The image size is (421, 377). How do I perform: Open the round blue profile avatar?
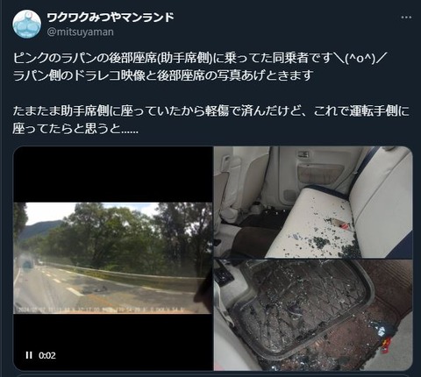coord(27,25)
